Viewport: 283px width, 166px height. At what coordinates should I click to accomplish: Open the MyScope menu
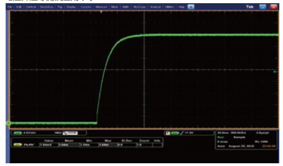139,7
